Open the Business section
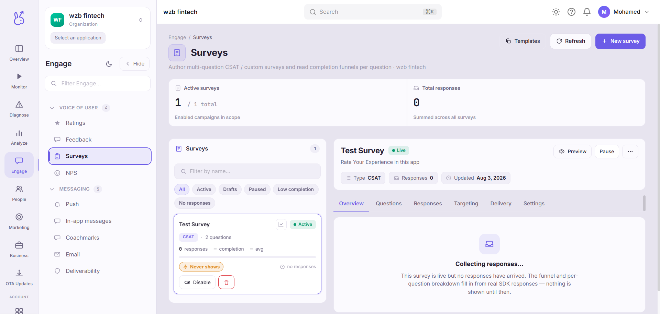 tap(19, 250)
